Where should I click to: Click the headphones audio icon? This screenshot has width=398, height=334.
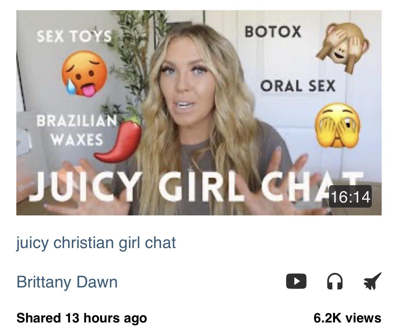coord(335,281)
